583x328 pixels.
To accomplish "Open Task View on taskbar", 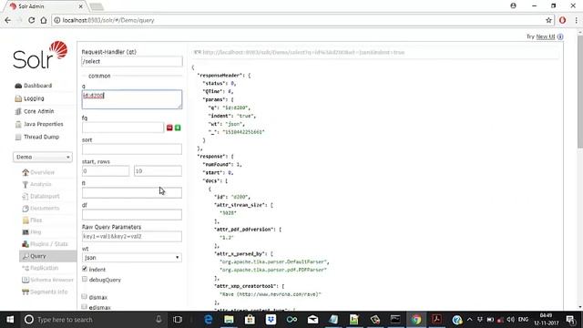I will (178, 320).
